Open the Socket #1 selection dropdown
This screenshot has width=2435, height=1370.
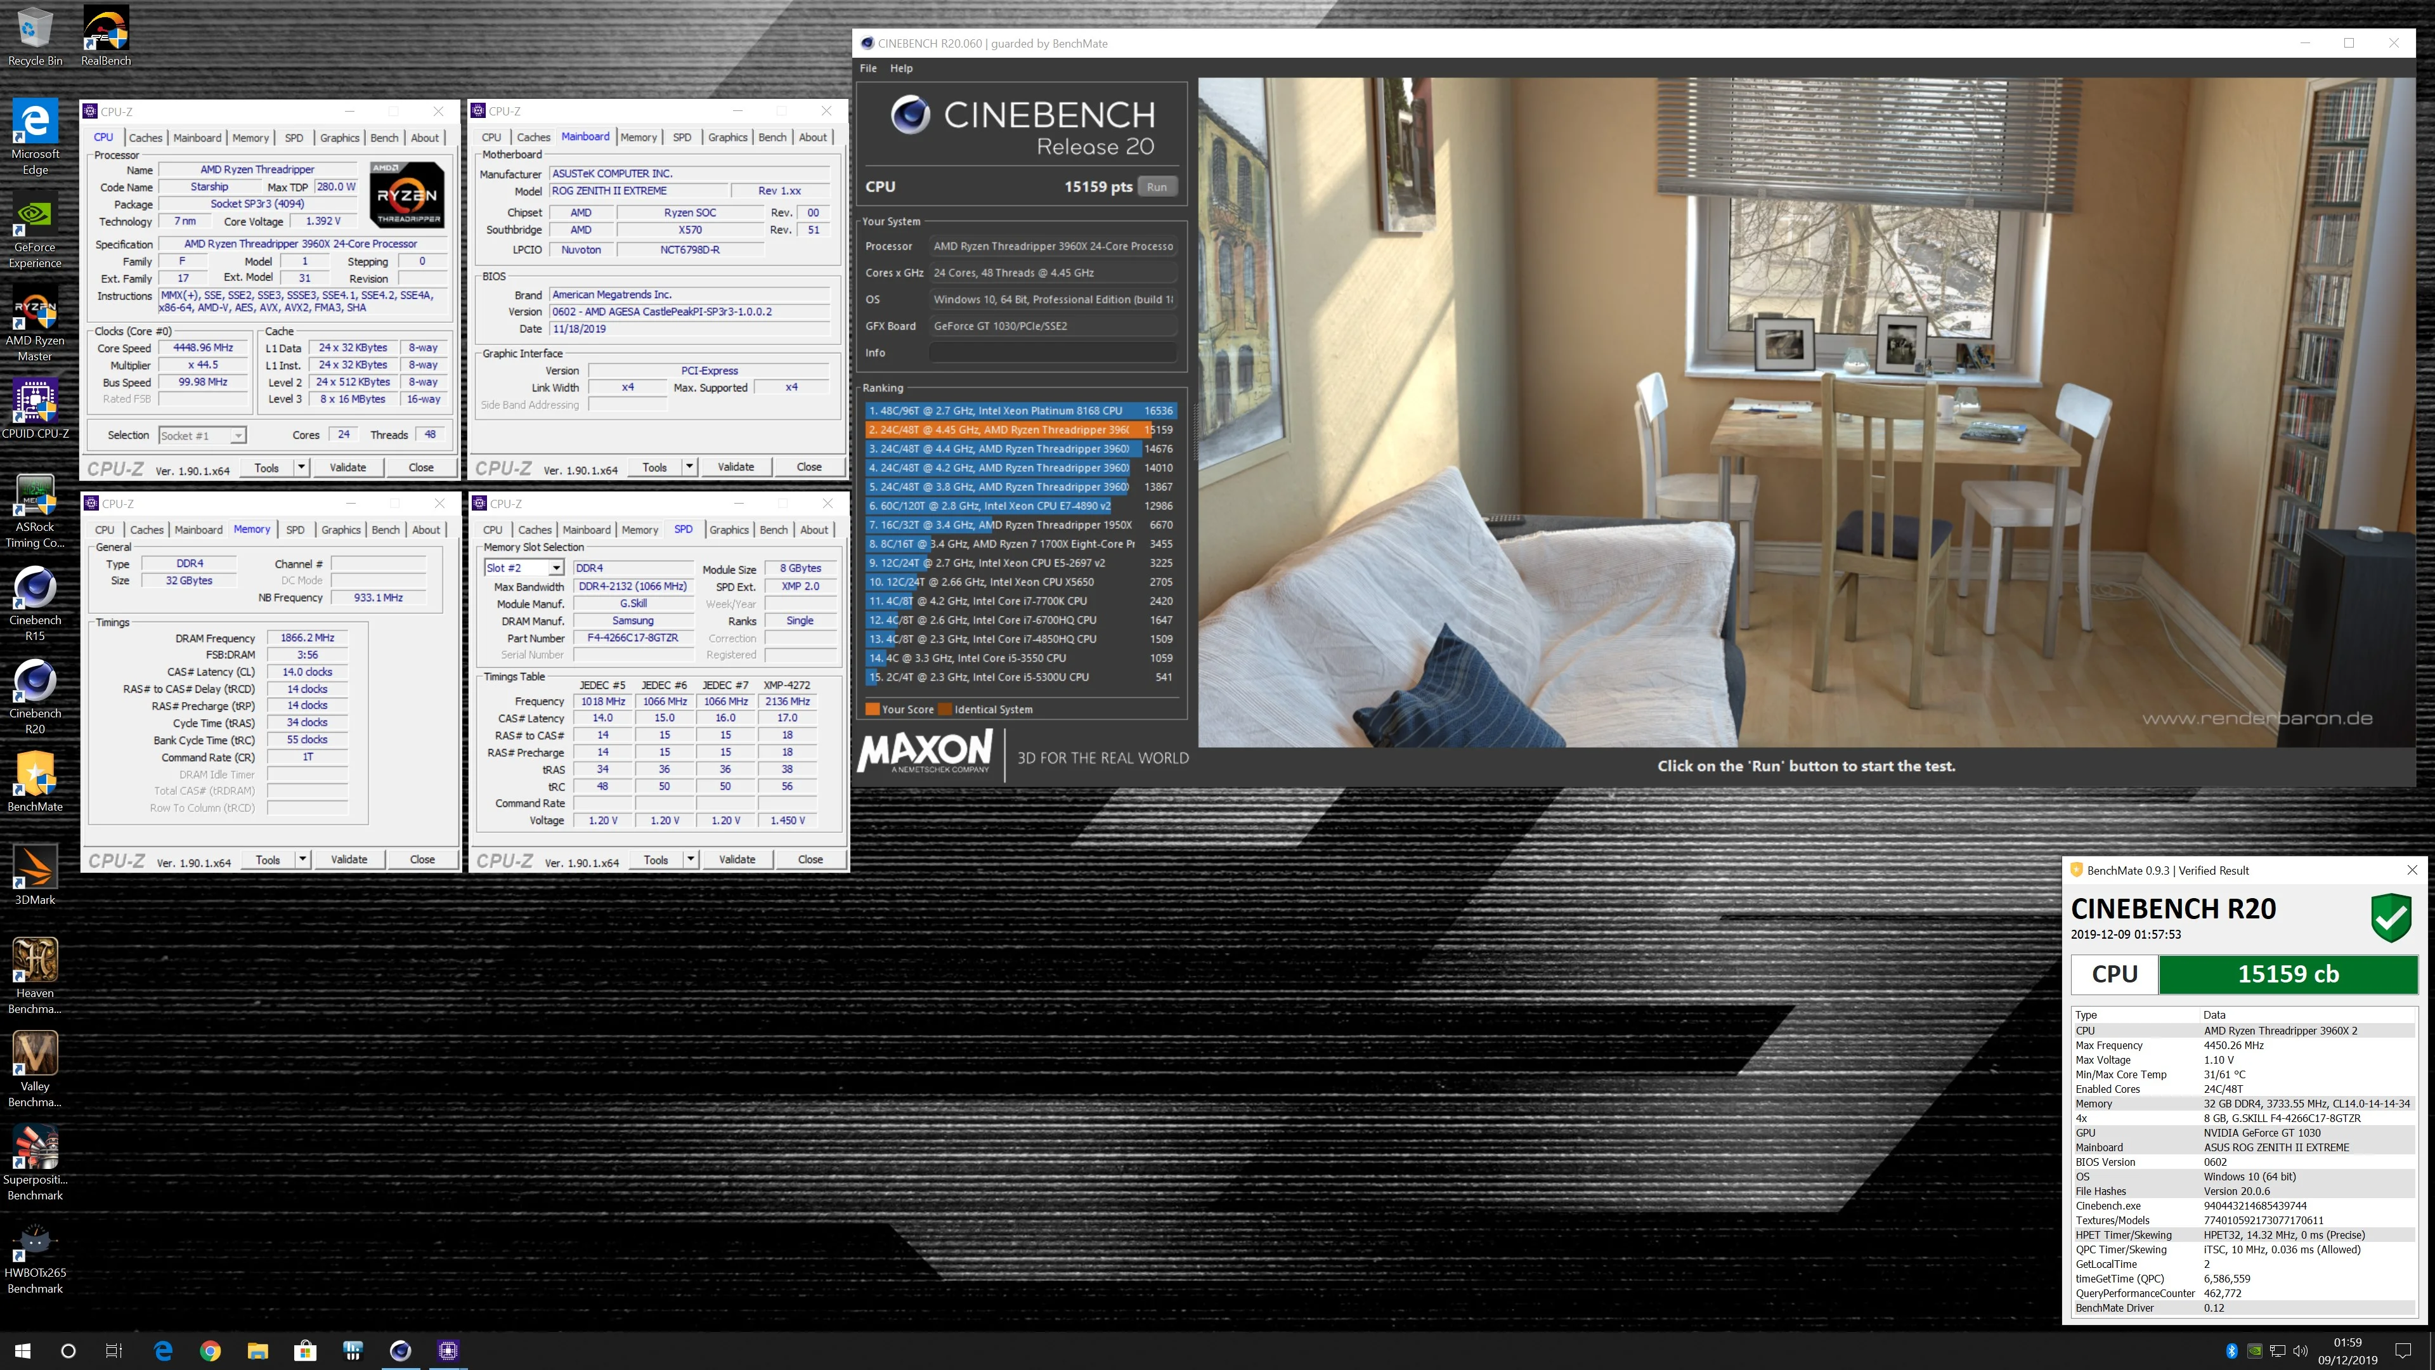[x=202, y=435]
